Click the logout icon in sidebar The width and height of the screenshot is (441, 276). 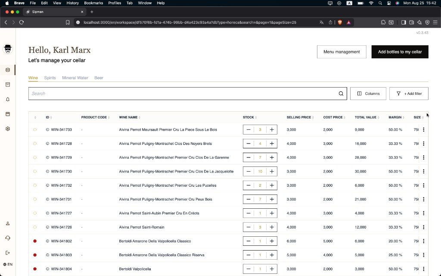pos(8,253)
